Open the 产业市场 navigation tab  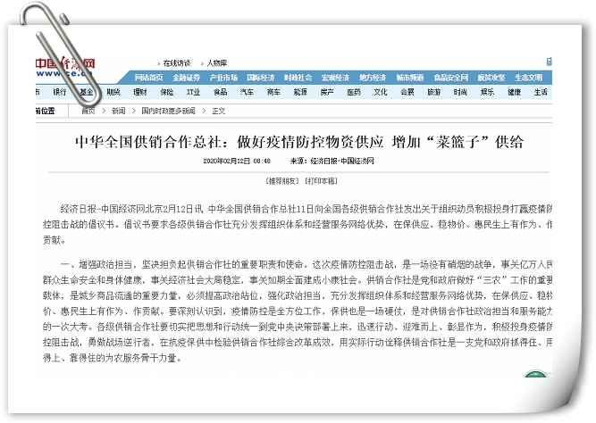pos(223,78)
